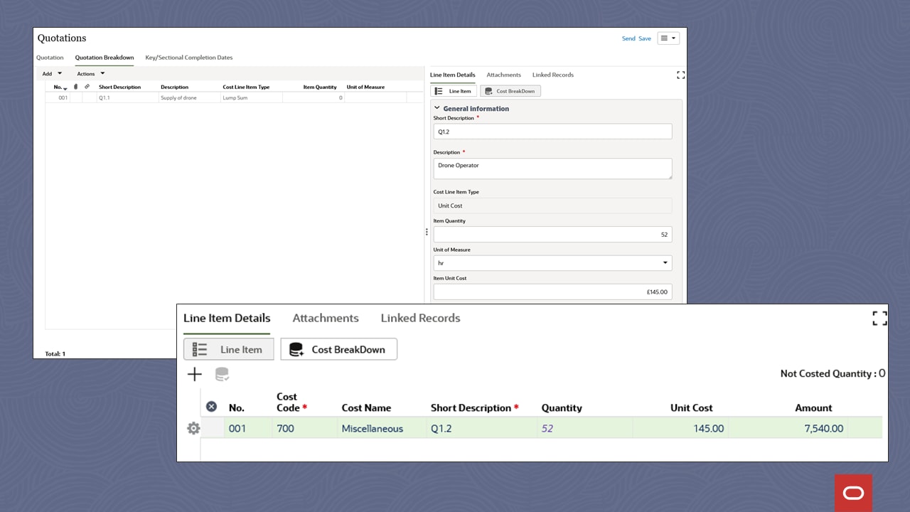Expand the lower panel with fullscreen icon
This screenshot has height=512, width=910.
pos(879,318)
